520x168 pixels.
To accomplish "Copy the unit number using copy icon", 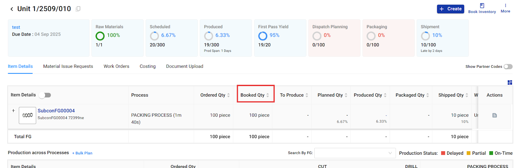I will tap(78, 9).
